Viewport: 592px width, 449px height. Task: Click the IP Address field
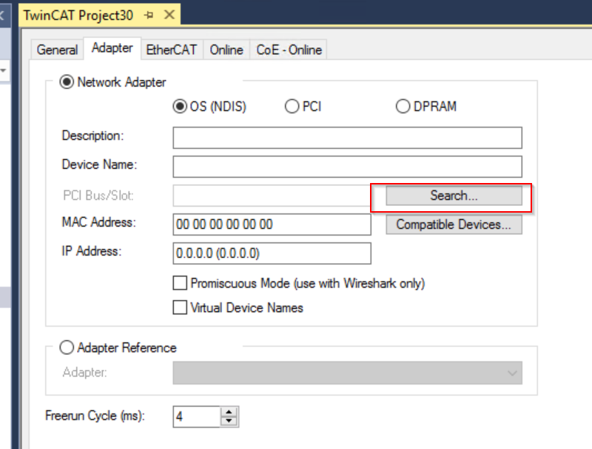click(272, 253)
